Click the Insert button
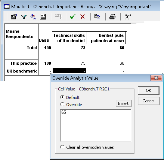The height and width of the screenshot is (160, 164). click(123, 103)
